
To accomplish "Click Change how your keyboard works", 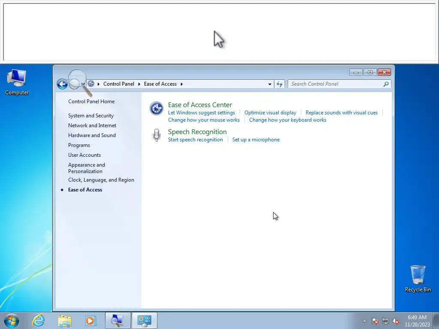I will [x=288, y=120].
